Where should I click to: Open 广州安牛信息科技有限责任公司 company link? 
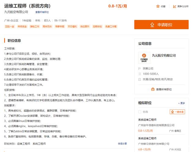click(x=156, y=125)
